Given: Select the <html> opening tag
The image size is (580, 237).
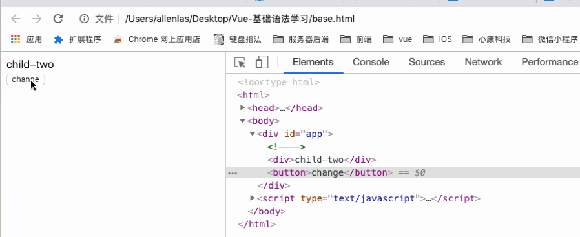Looking at the screenshot, I should point(253,95).
